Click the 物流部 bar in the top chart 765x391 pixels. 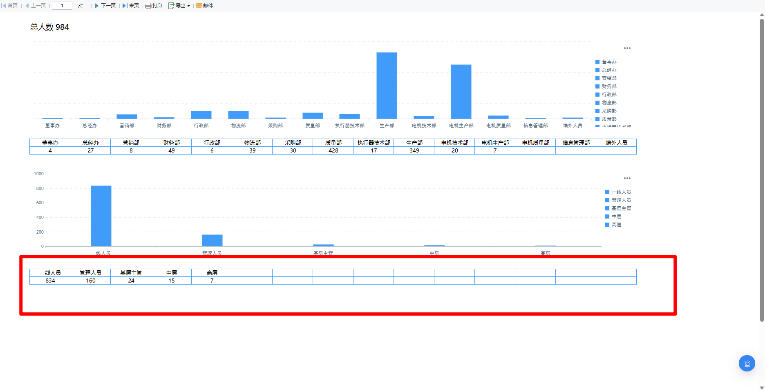(x=238, y=115)
